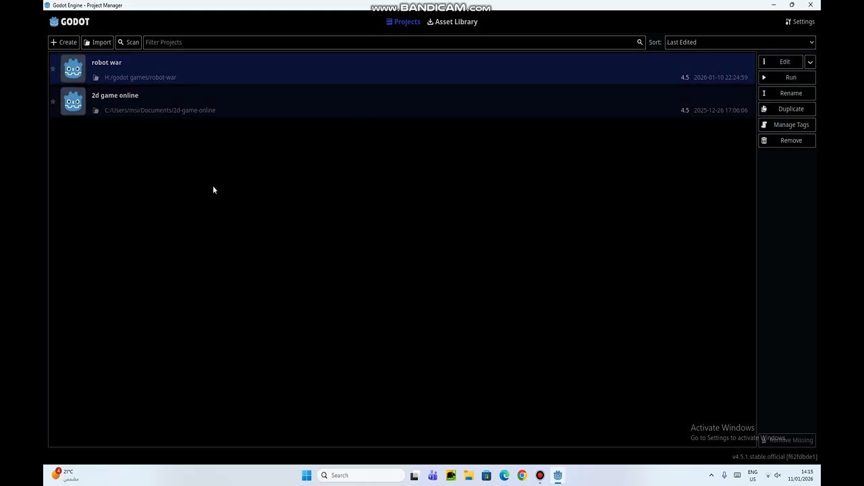
Task: Click the ENG US language indicator
Action: (753, 475)
